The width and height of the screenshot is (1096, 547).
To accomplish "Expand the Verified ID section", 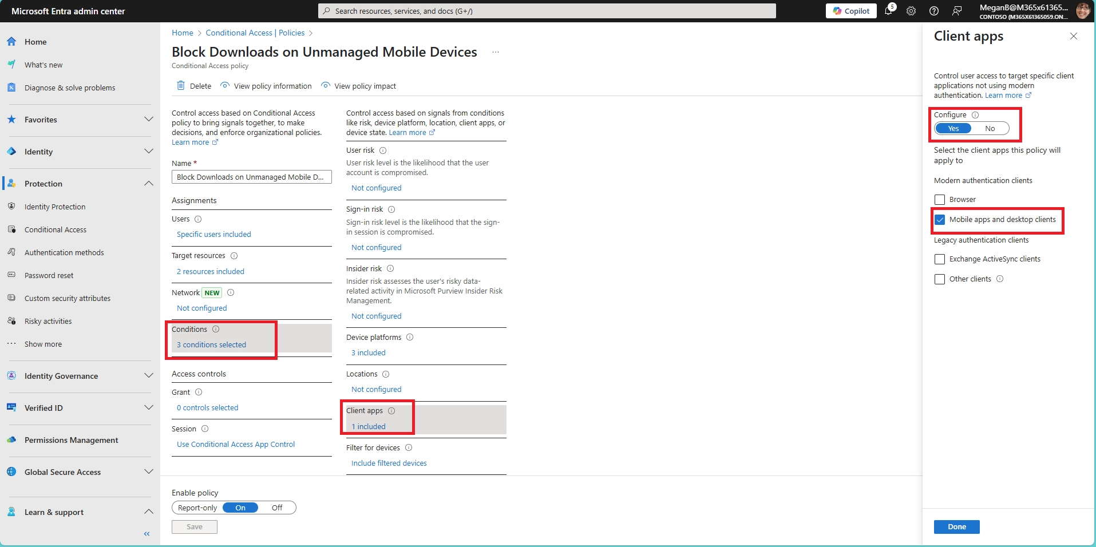I will [x=80, y=408].
